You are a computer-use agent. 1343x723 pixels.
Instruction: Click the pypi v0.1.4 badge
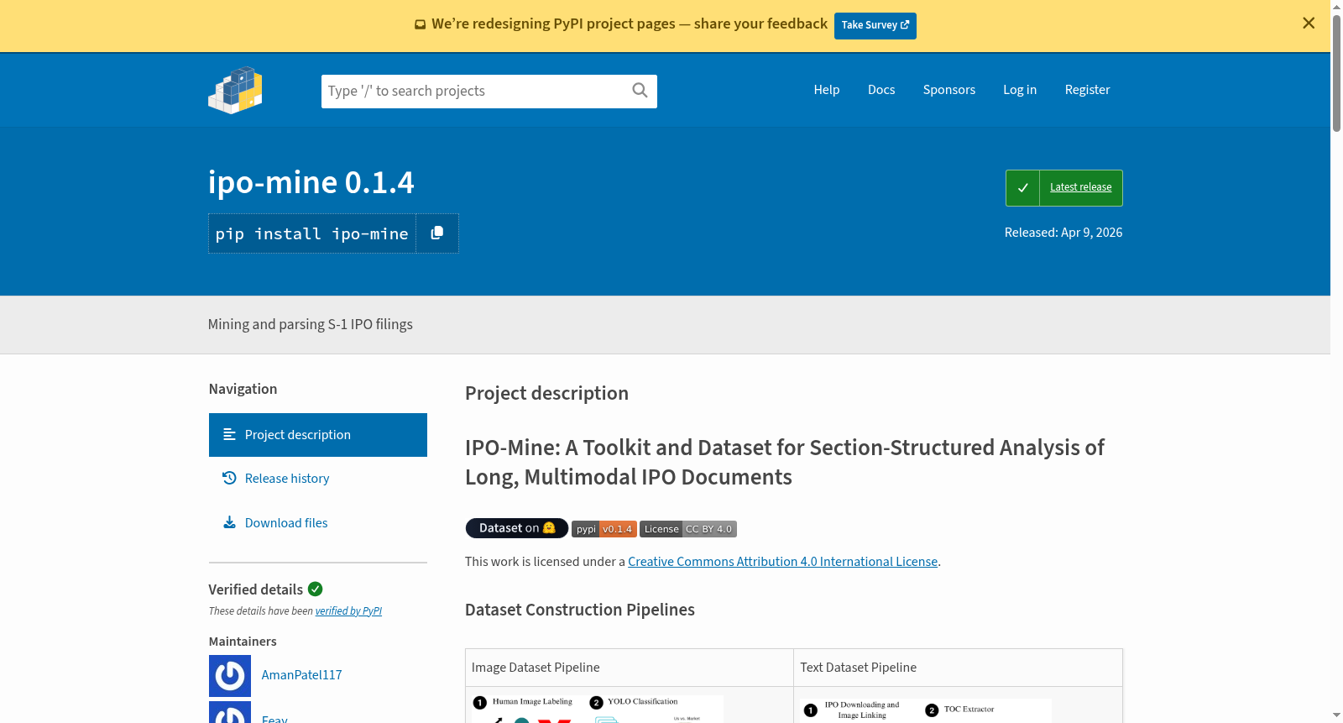pyautogui.click(x=604, y=529)
